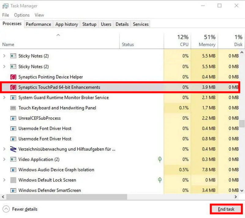Image resolution: width=245 pixels, height=218 pixels.
Task: Expand the first Sticky Notes (2) group
Action: (x=4, y=56)
